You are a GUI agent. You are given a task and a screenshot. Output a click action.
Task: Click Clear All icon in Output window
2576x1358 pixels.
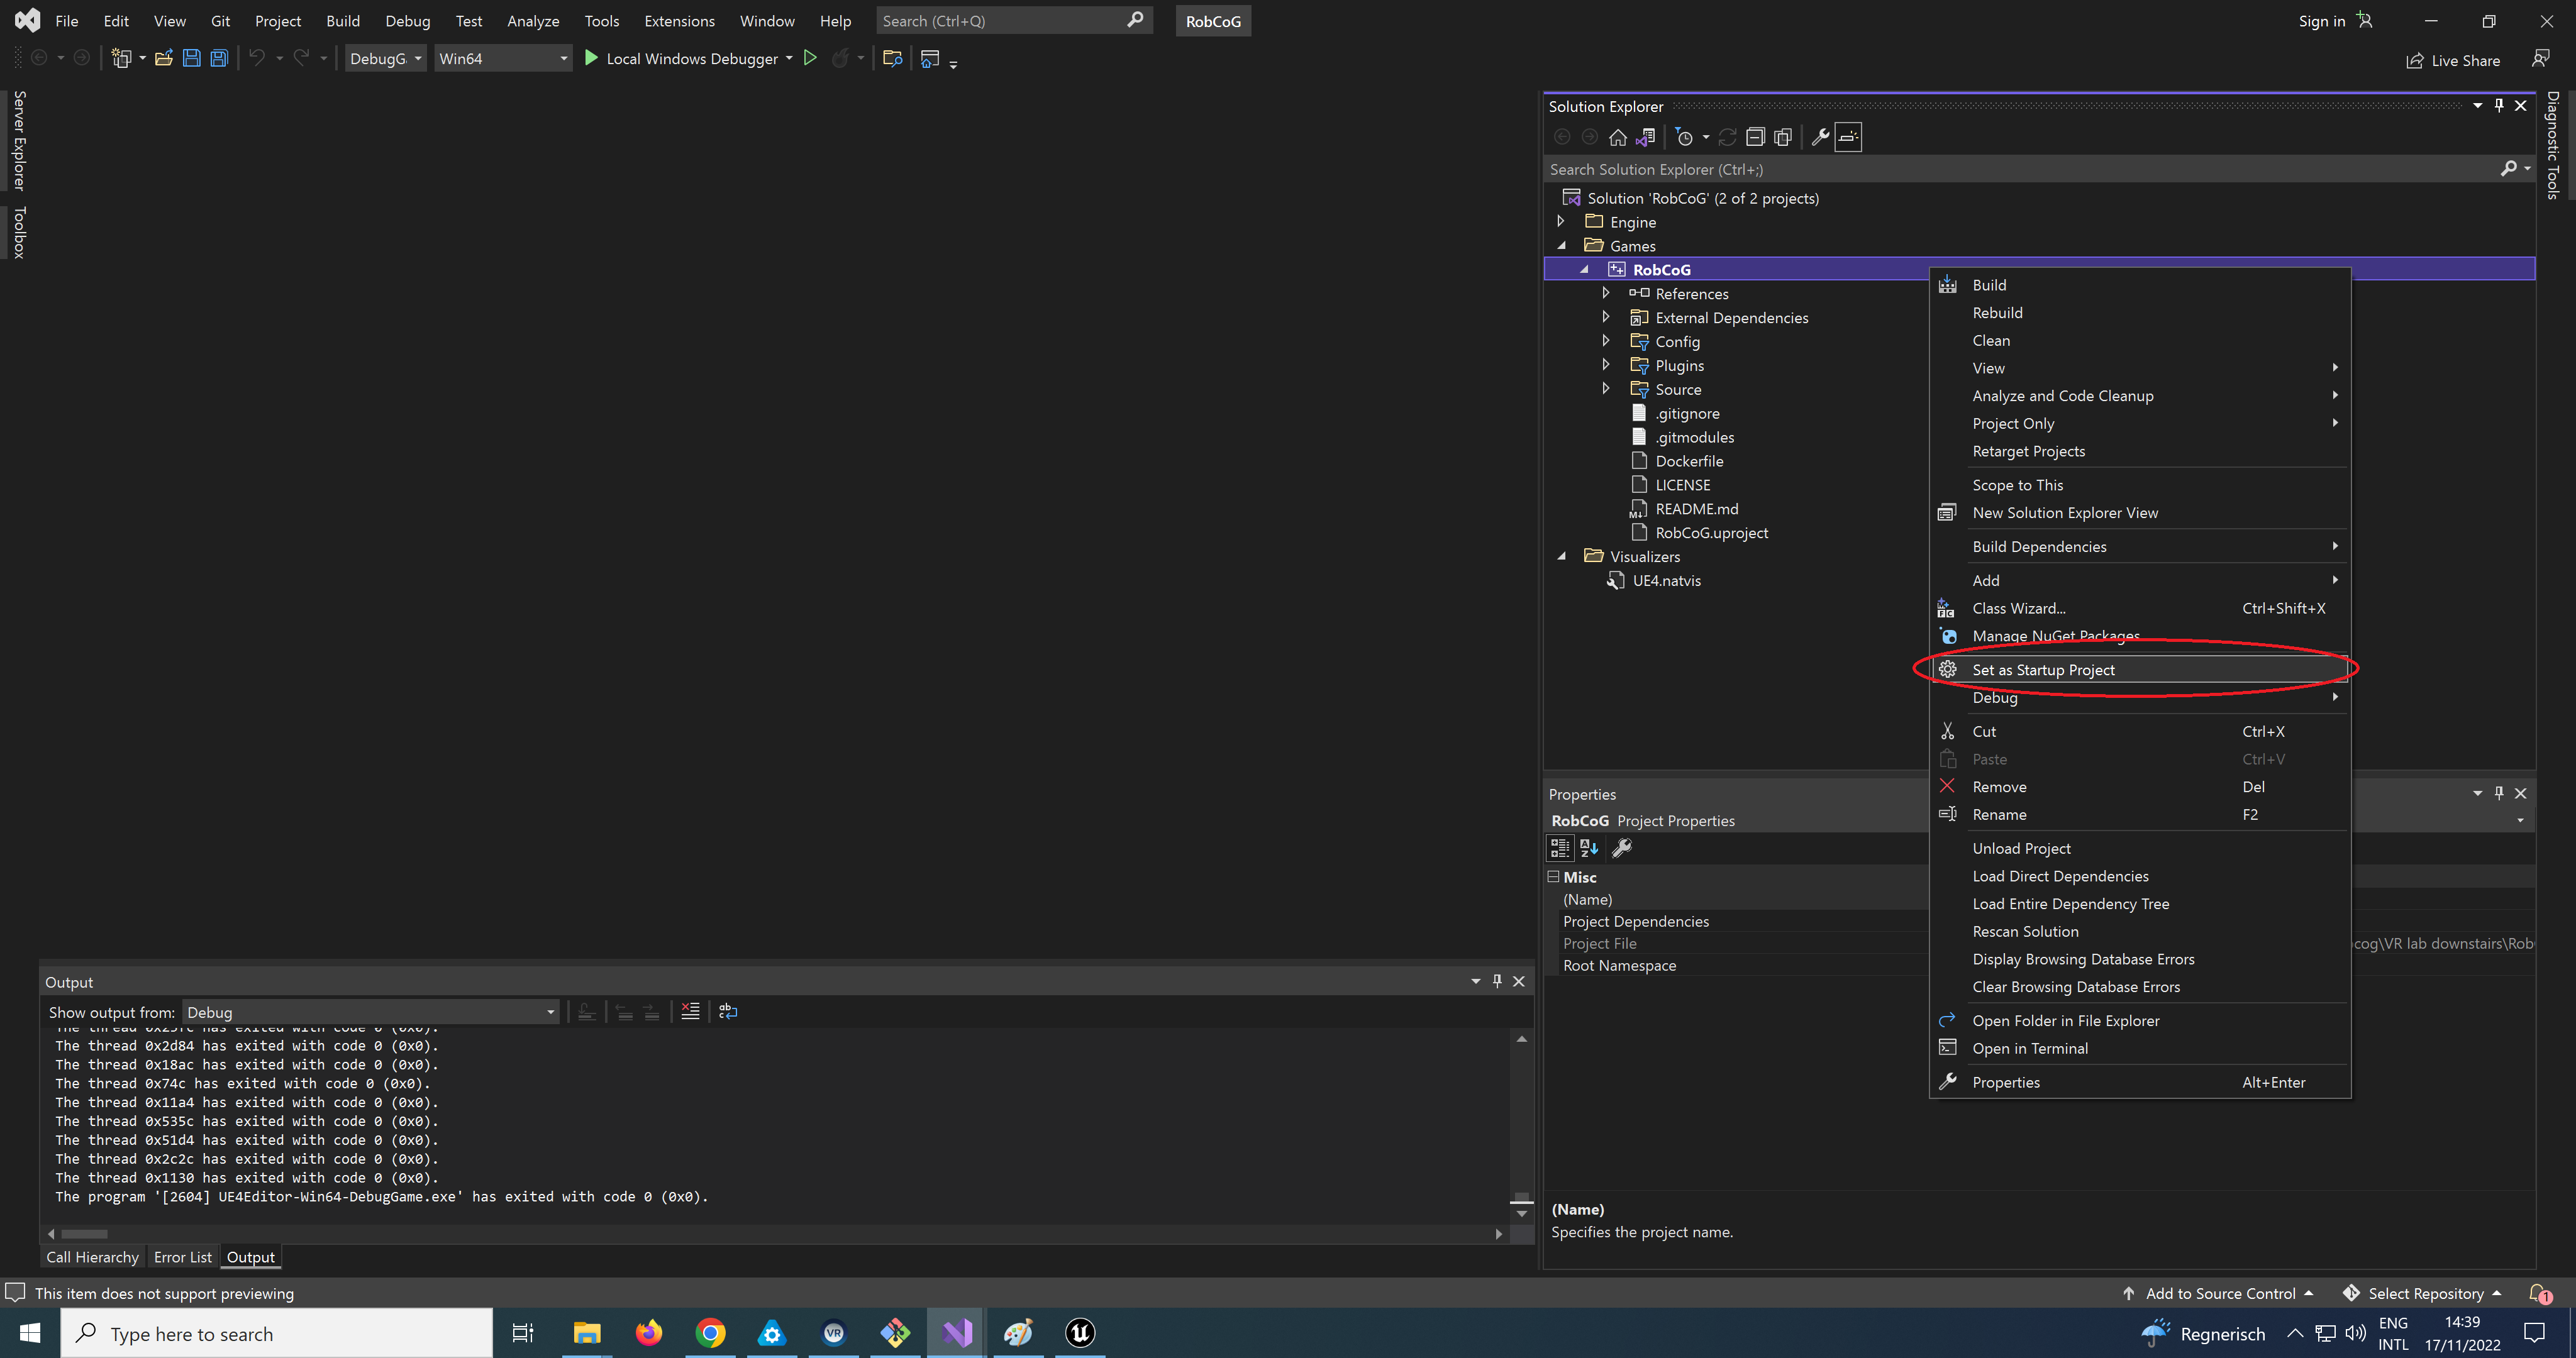(690, 1011)
